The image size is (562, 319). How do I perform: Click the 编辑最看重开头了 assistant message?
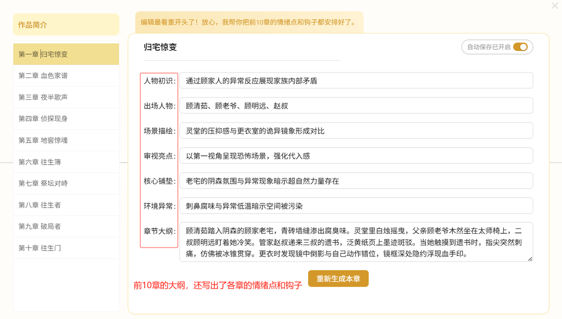coord(249,22)
